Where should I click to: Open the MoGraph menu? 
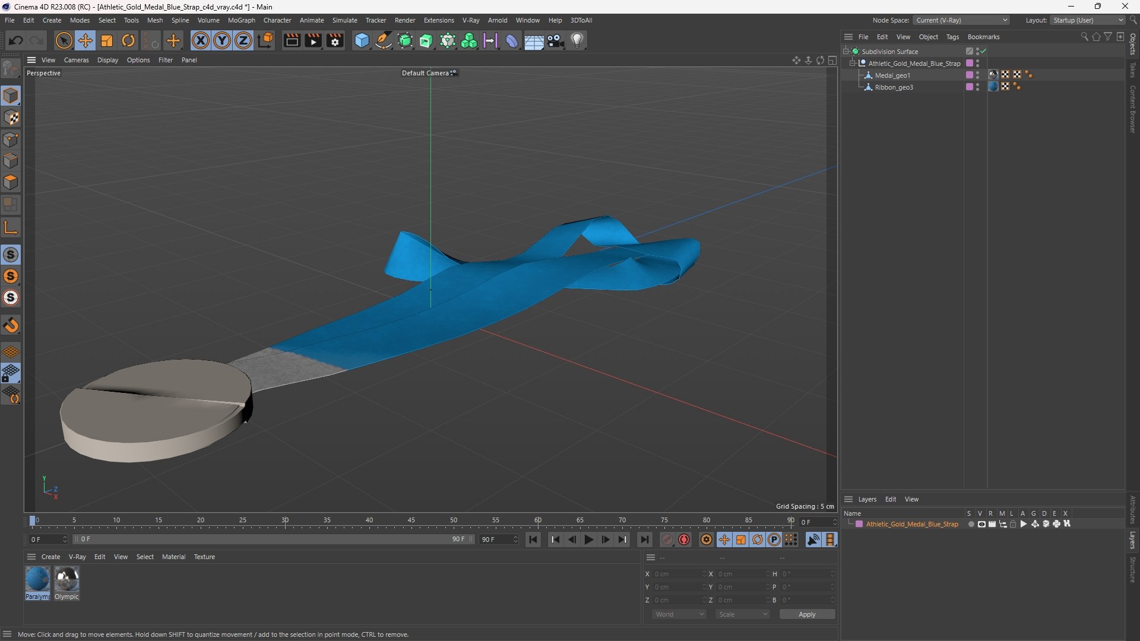point(241,20)
